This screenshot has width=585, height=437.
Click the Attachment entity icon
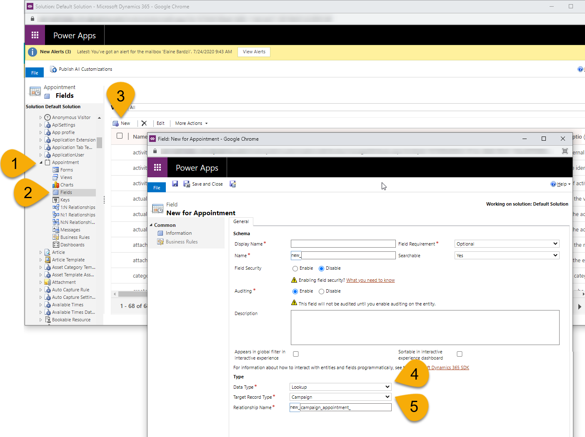[x=47, y=282]
